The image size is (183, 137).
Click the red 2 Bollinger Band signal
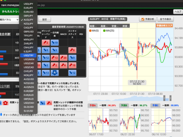point(45,42)
